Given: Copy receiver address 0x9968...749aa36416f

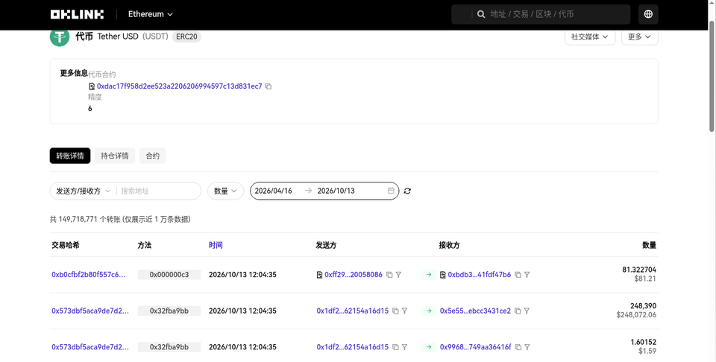Looking at the screenshot, I should coord(518,347).
